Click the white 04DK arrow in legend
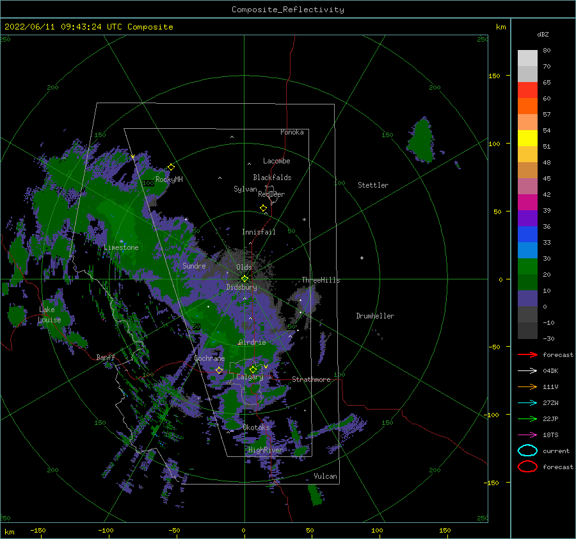This screenshot has width=576, height=539. (x=527, y=370)
